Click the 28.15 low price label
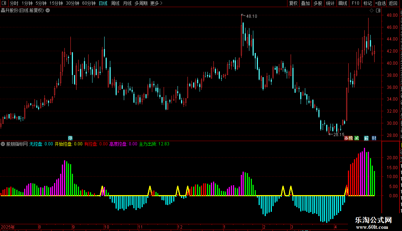 [x=339, y=134]
